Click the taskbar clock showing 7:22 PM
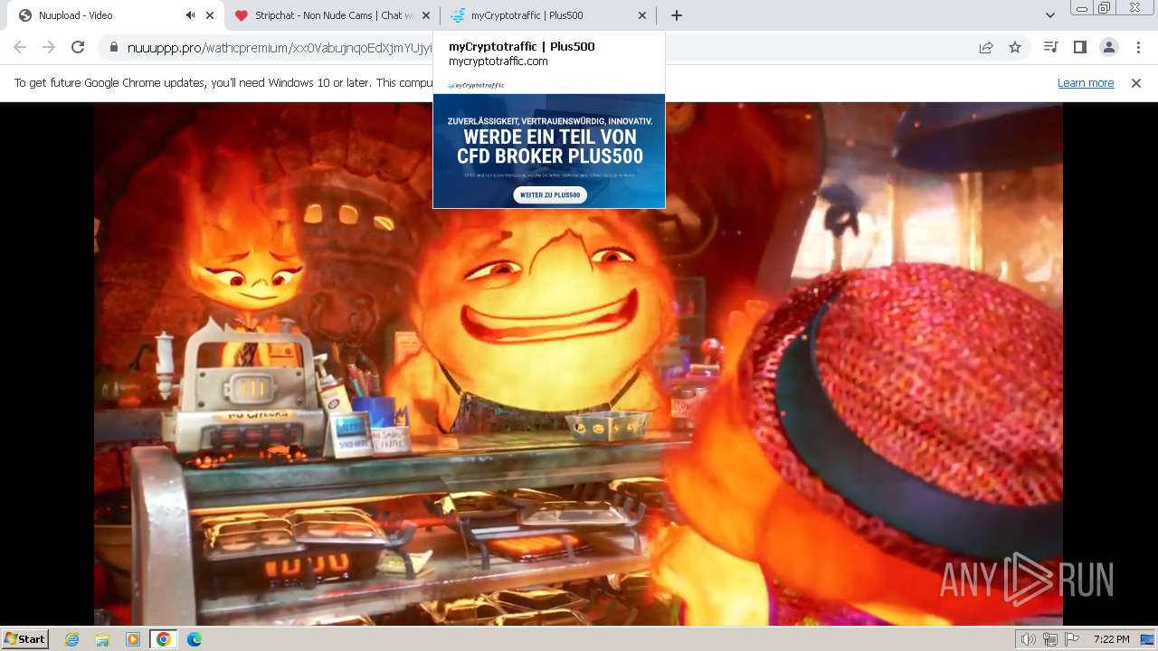This screenshot has height=651, width=1158. [x=1111, y=639]
